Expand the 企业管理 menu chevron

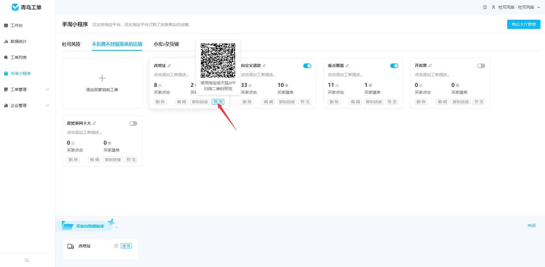(48, 105)
